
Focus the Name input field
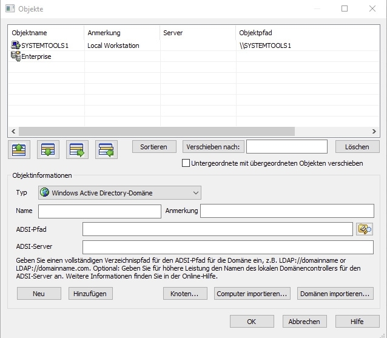pos(99,211)
